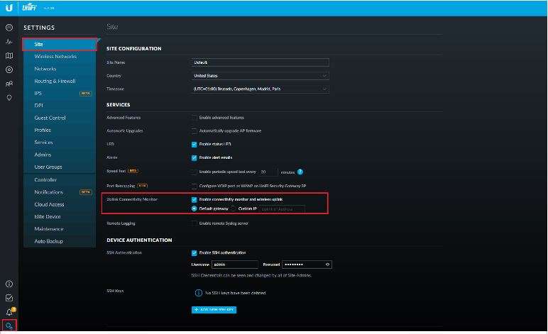Click the Add New SSH Key button
Image resolution: width=548 pixels, height=334 pixels.
click(214, 310)
